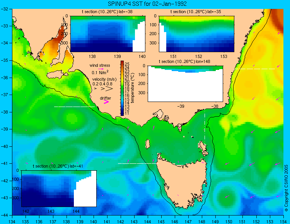This screenshot has height=224, width=290.
Task: Click the '-44' latitude label on left axis
Action: 5,215
